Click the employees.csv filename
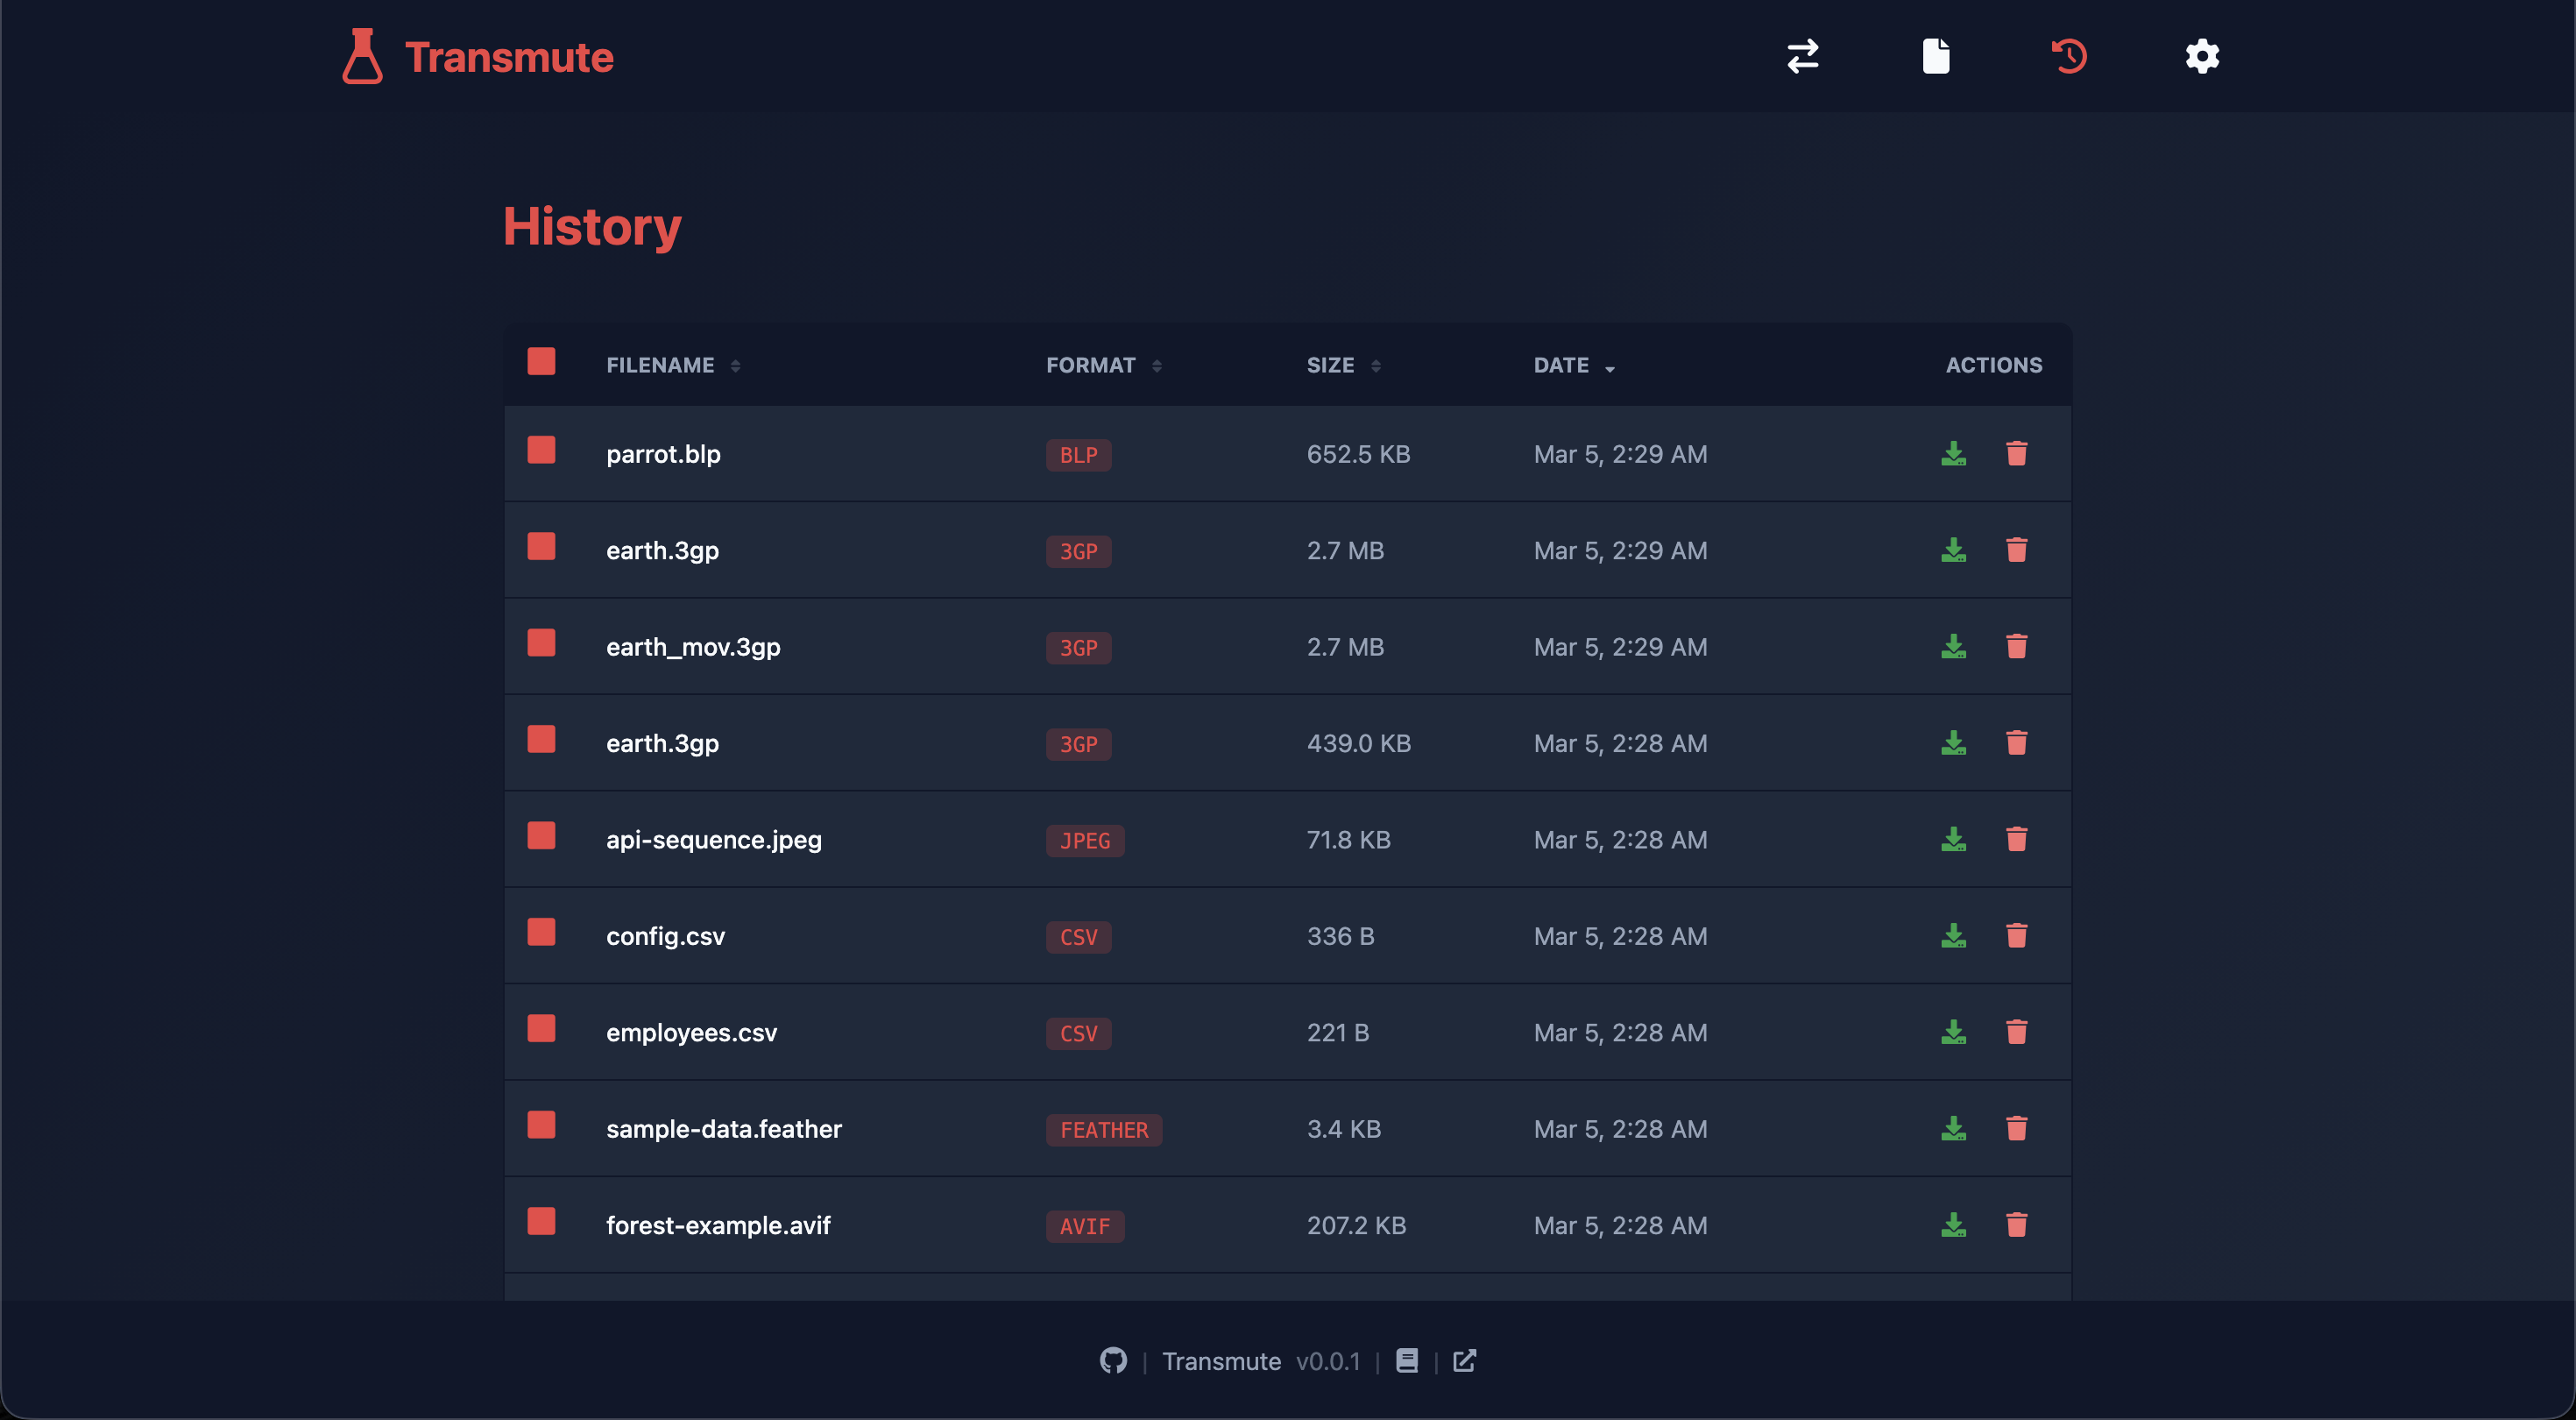The image size is (2576, 1420). [x=691, y=1033]
